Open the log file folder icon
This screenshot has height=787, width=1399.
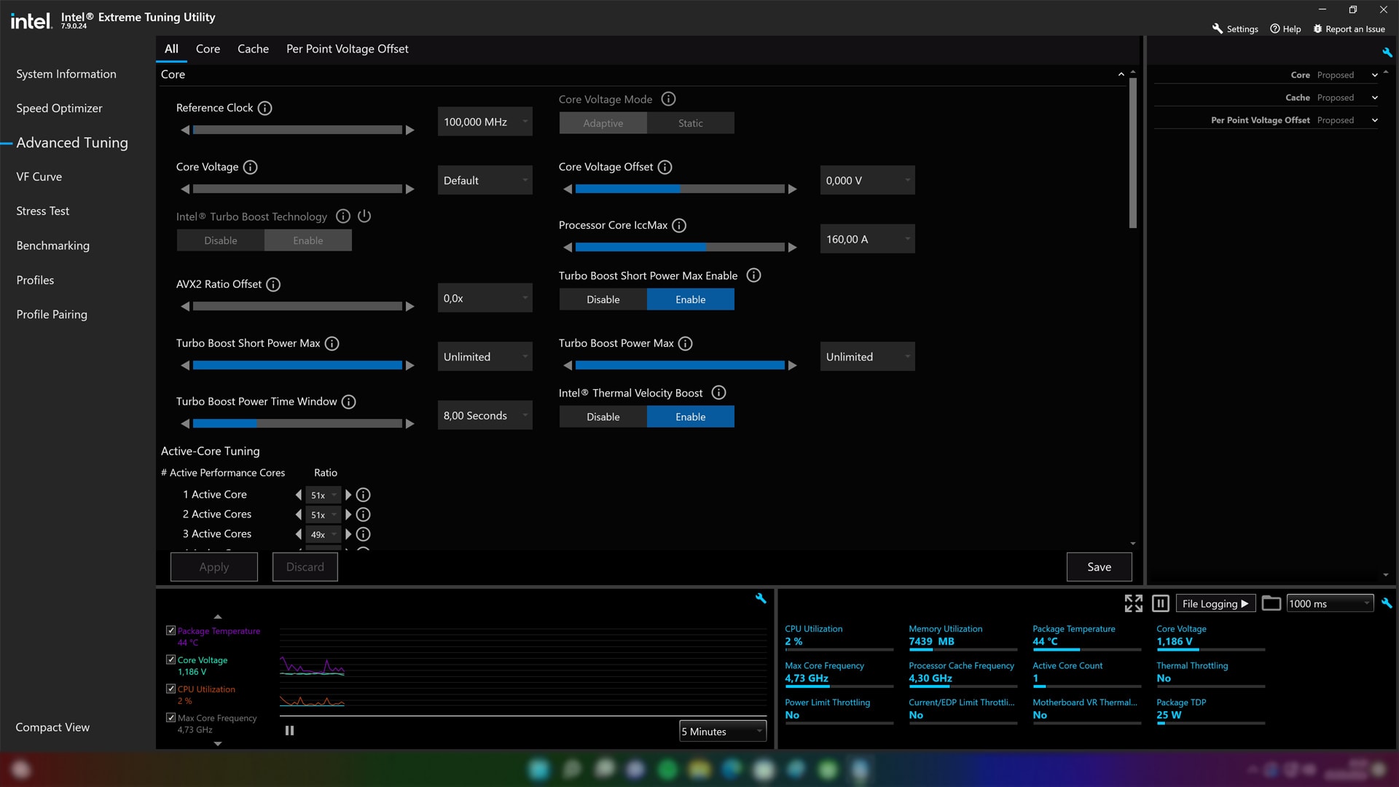pos(1271,603)
